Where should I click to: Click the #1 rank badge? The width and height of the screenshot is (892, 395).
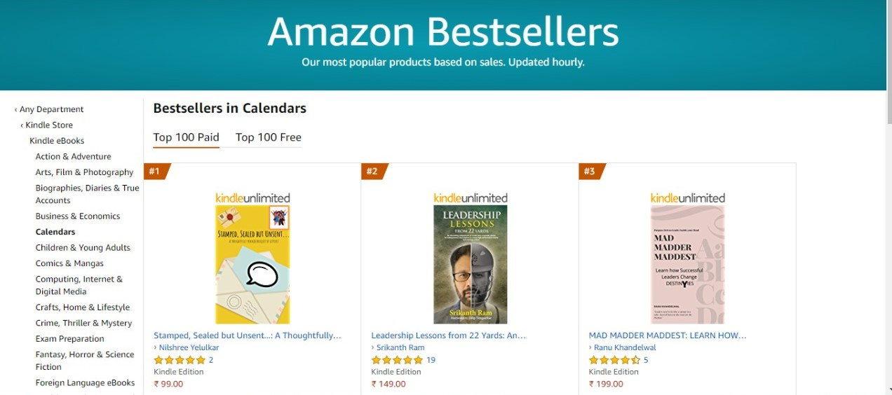(155, 172)
